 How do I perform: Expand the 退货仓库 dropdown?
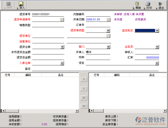click(62, 47)
